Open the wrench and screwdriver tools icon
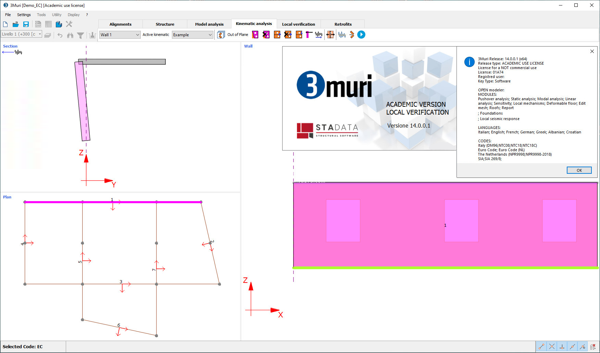600x353 pixels. click(69, 24)
